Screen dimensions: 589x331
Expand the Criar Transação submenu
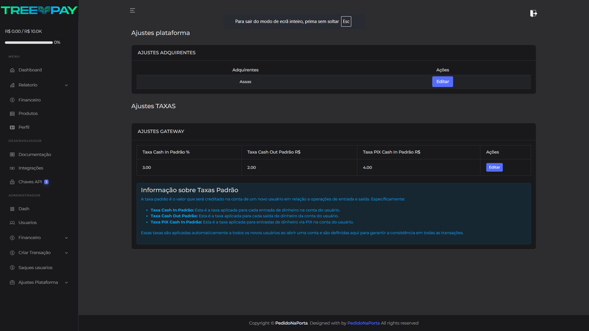point(66,253)
